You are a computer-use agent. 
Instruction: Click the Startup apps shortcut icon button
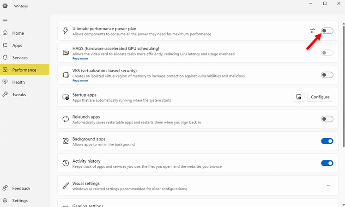pos(299,97)
